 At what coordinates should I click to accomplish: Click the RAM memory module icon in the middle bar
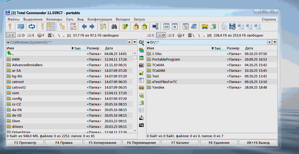pos(141,58)
